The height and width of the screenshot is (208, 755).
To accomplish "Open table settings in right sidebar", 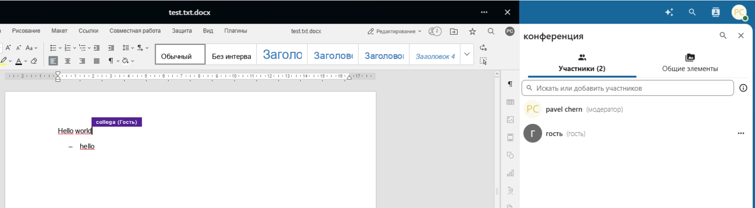I will [510, 102].
